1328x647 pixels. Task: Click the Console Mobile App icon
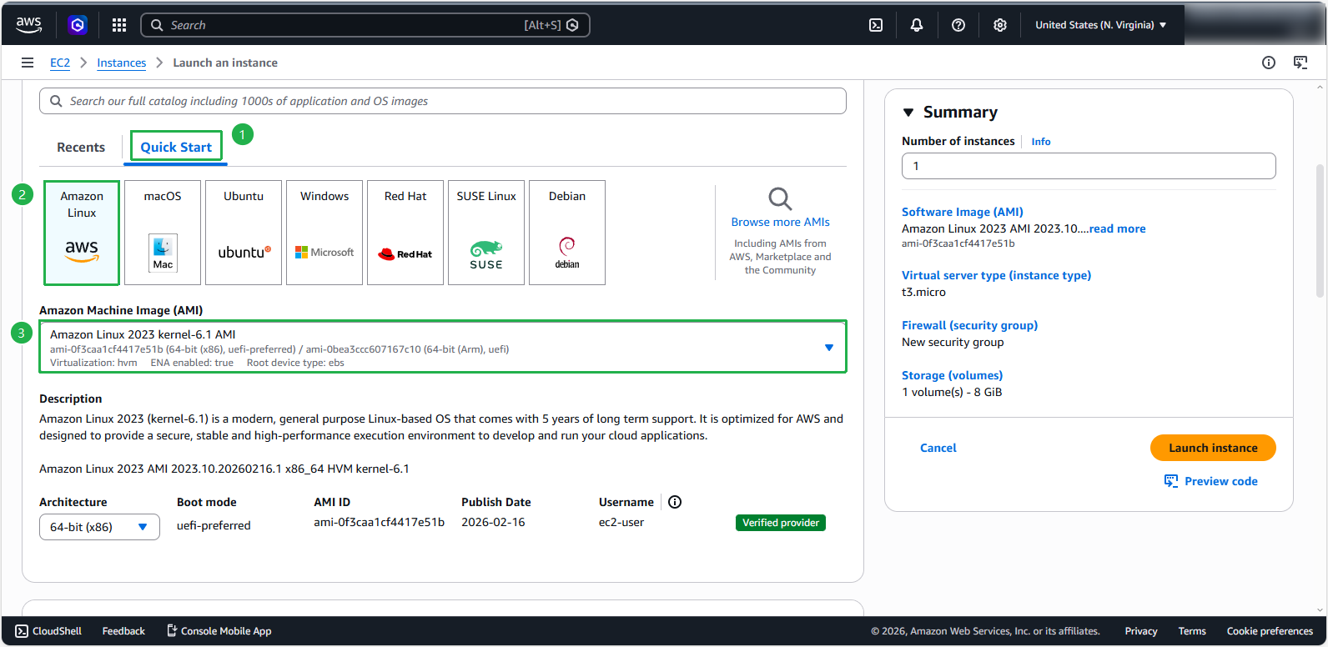[x=172, y=631]
